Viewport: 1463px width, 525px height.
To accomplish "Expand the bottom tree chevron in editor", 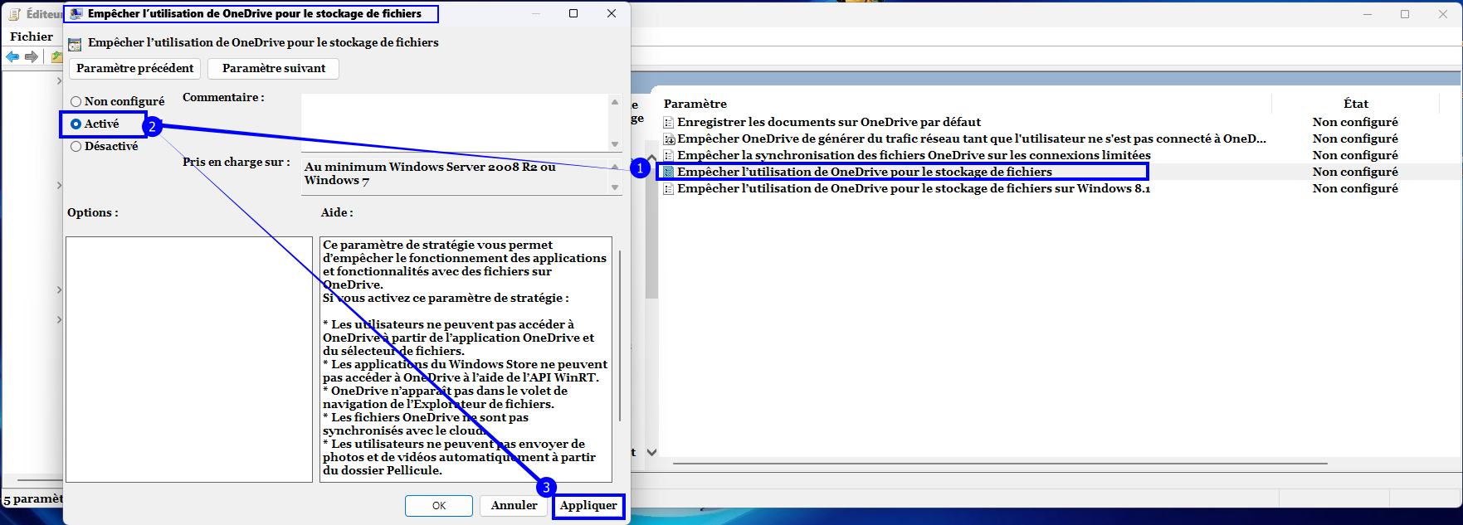I will tap(59, 319).
